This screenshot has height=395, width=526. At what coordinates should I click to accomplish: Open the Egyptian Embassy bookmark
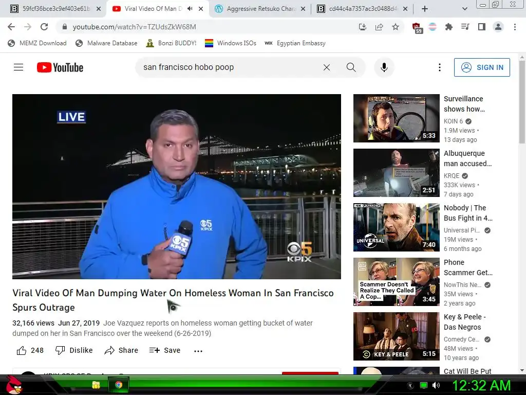(x=295, y=43)
